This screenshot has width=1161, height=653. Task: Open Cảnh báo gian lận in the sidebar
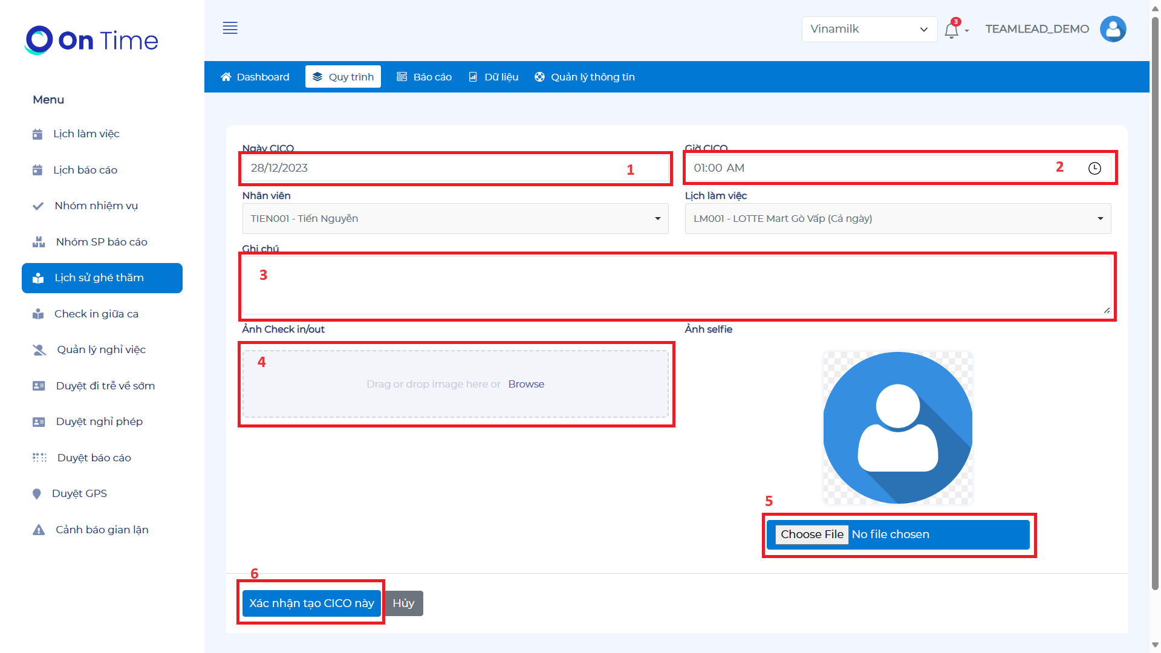tap(102, 530)
